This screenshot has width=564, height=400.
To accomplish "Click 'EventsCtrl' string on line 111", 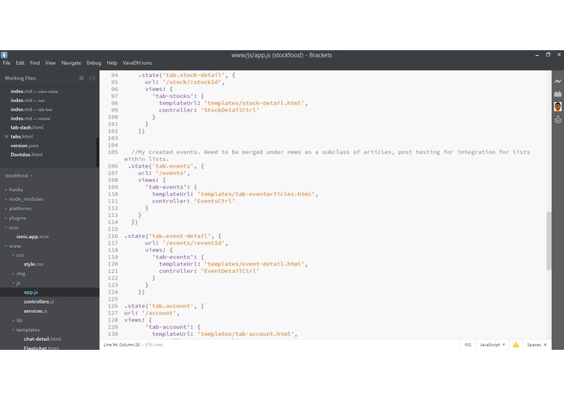I will [214, 201].
